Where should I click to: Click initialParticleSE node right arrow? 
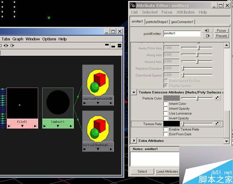pos(111,103)
